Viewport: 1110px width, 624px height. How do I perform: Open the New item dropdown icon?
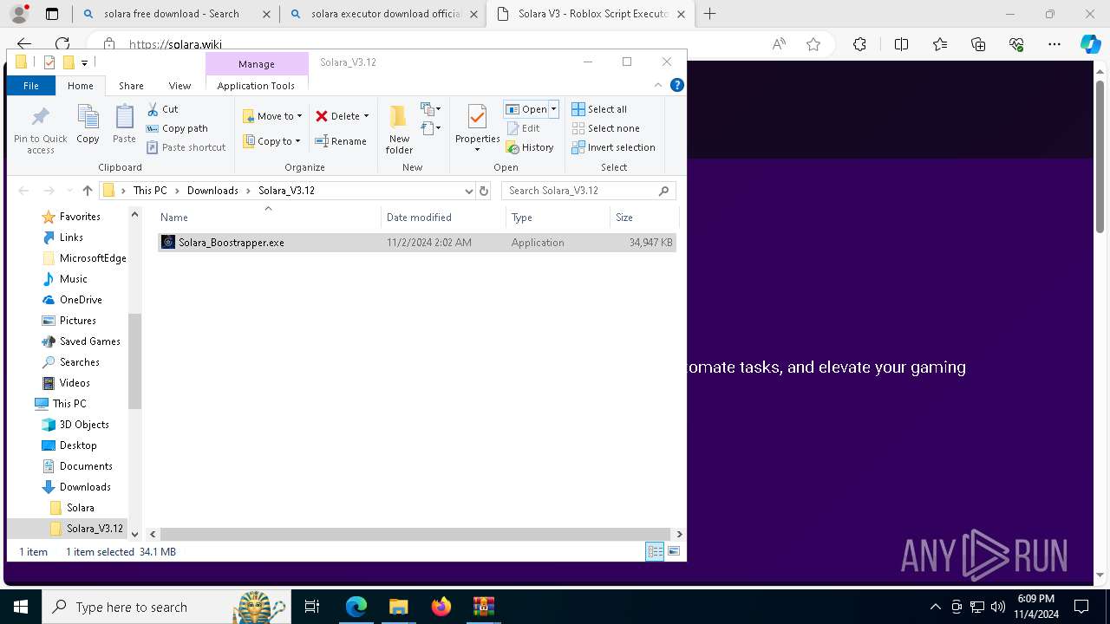pyautogui.click(x=431, y=109)
